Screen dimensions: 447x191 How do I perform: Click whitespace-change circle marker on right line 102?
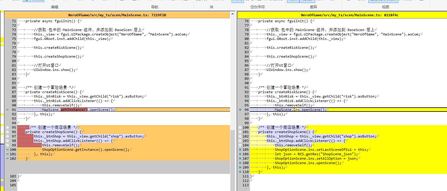(x=240, y=136)
